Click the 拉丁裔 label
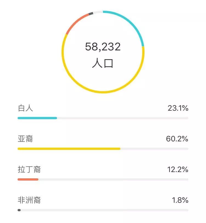Viewport: 206px width, 223px height. pos(29,169)
